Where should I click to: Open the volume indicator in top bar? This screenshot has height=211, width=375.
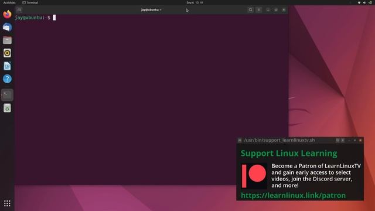tap(364, 2)
